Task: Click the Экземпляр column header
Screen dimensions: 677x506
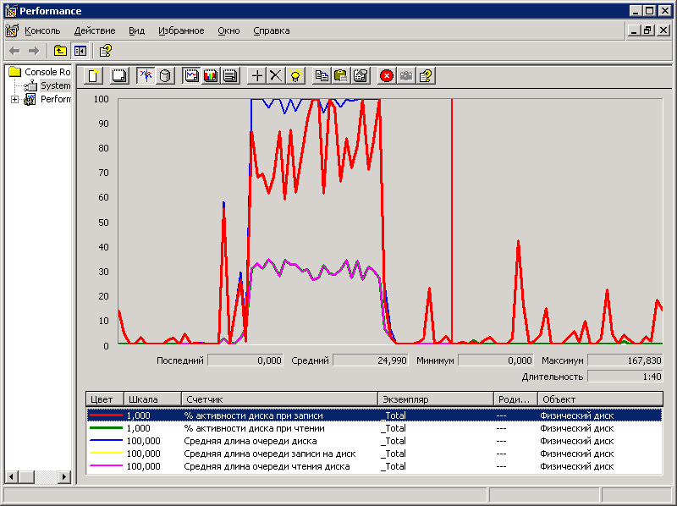Action: (435, 399)
